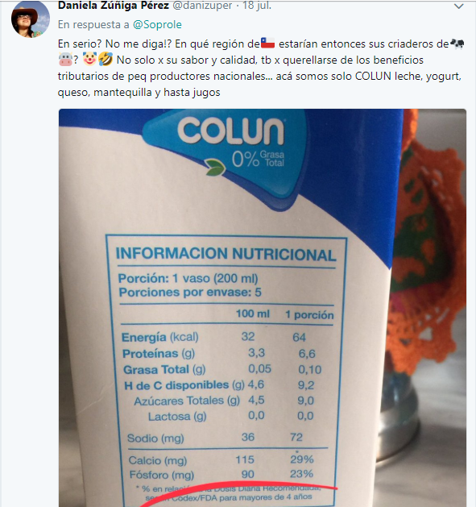Open Daniela Zúñiga Pérez's profile avatar
The height and width of the screenshot is (507, 476).
[x=31, y=19]
